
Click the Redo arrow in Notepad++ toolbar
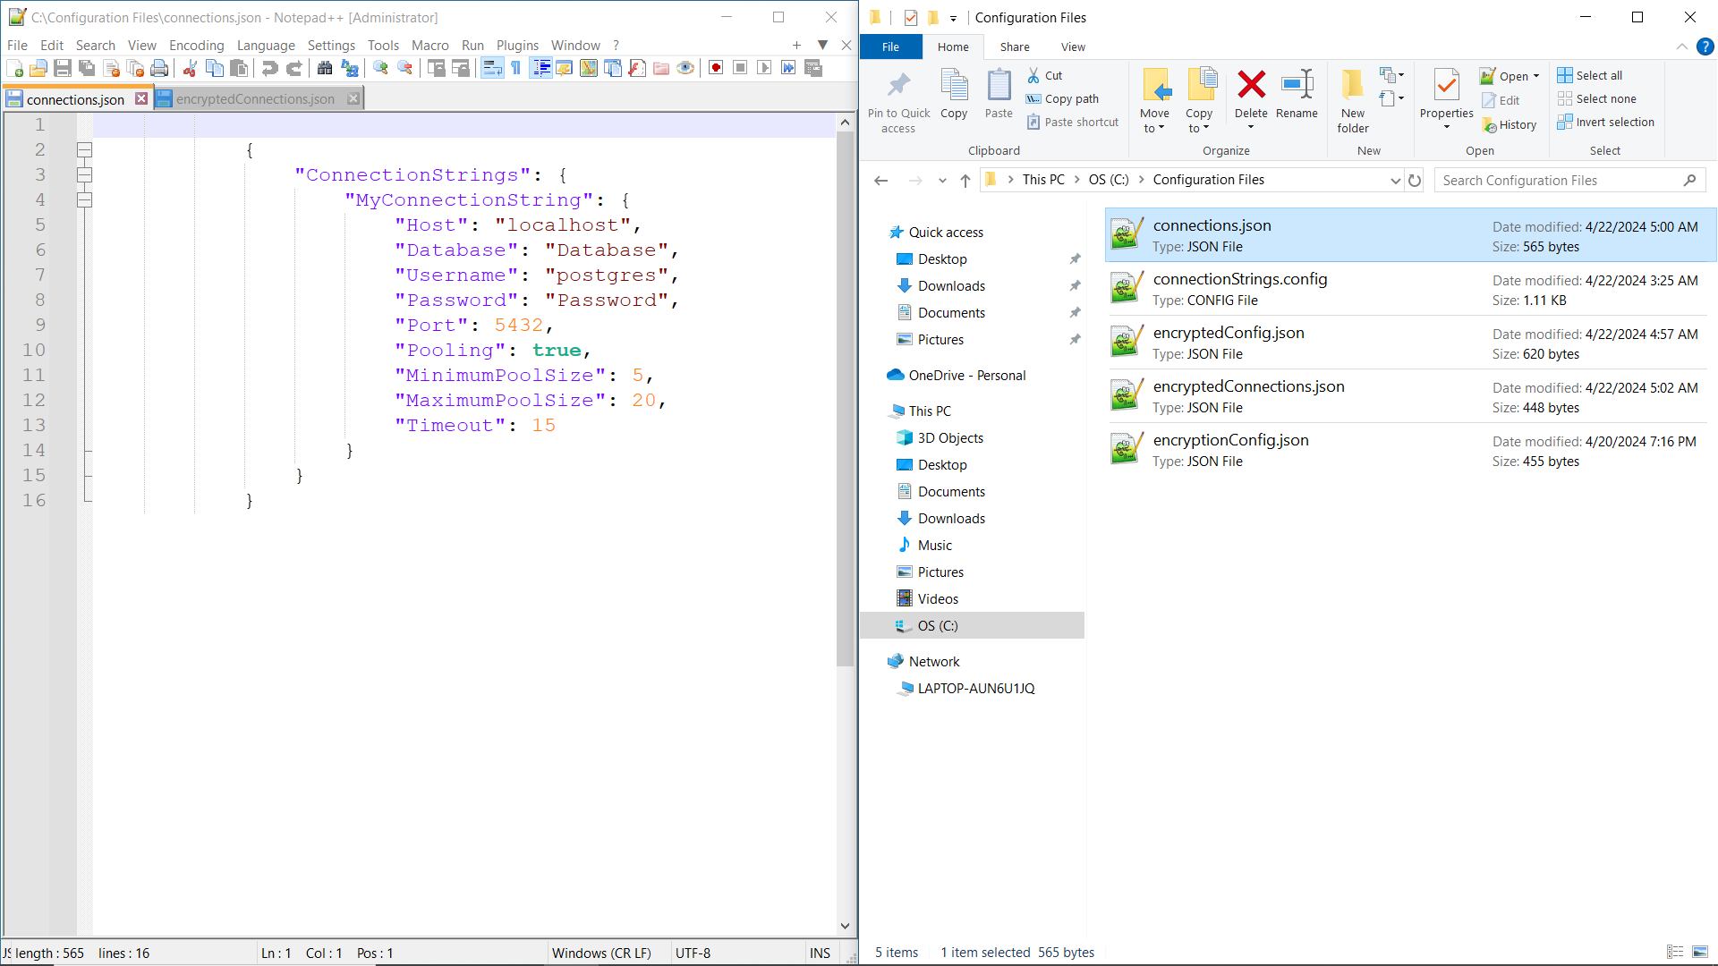click(293, 69)
